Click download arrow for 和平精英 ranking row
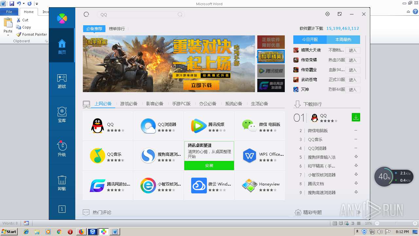The height and width of the screenshot is (236, 419). 356,166
